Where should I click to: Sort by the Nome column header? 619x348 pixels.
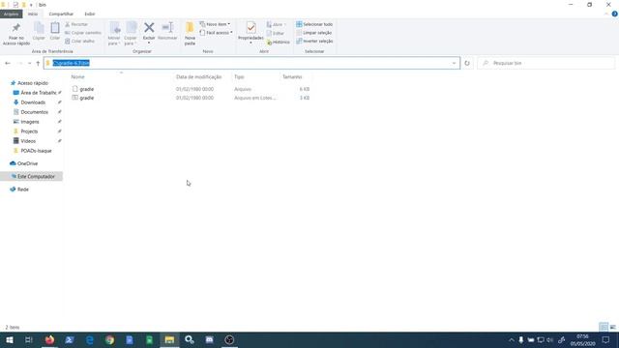[x=77, y=77]
